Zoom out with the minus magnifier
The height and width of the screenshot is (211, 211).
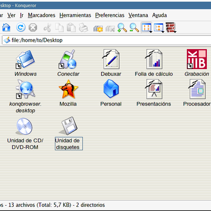tap(134, 27)
